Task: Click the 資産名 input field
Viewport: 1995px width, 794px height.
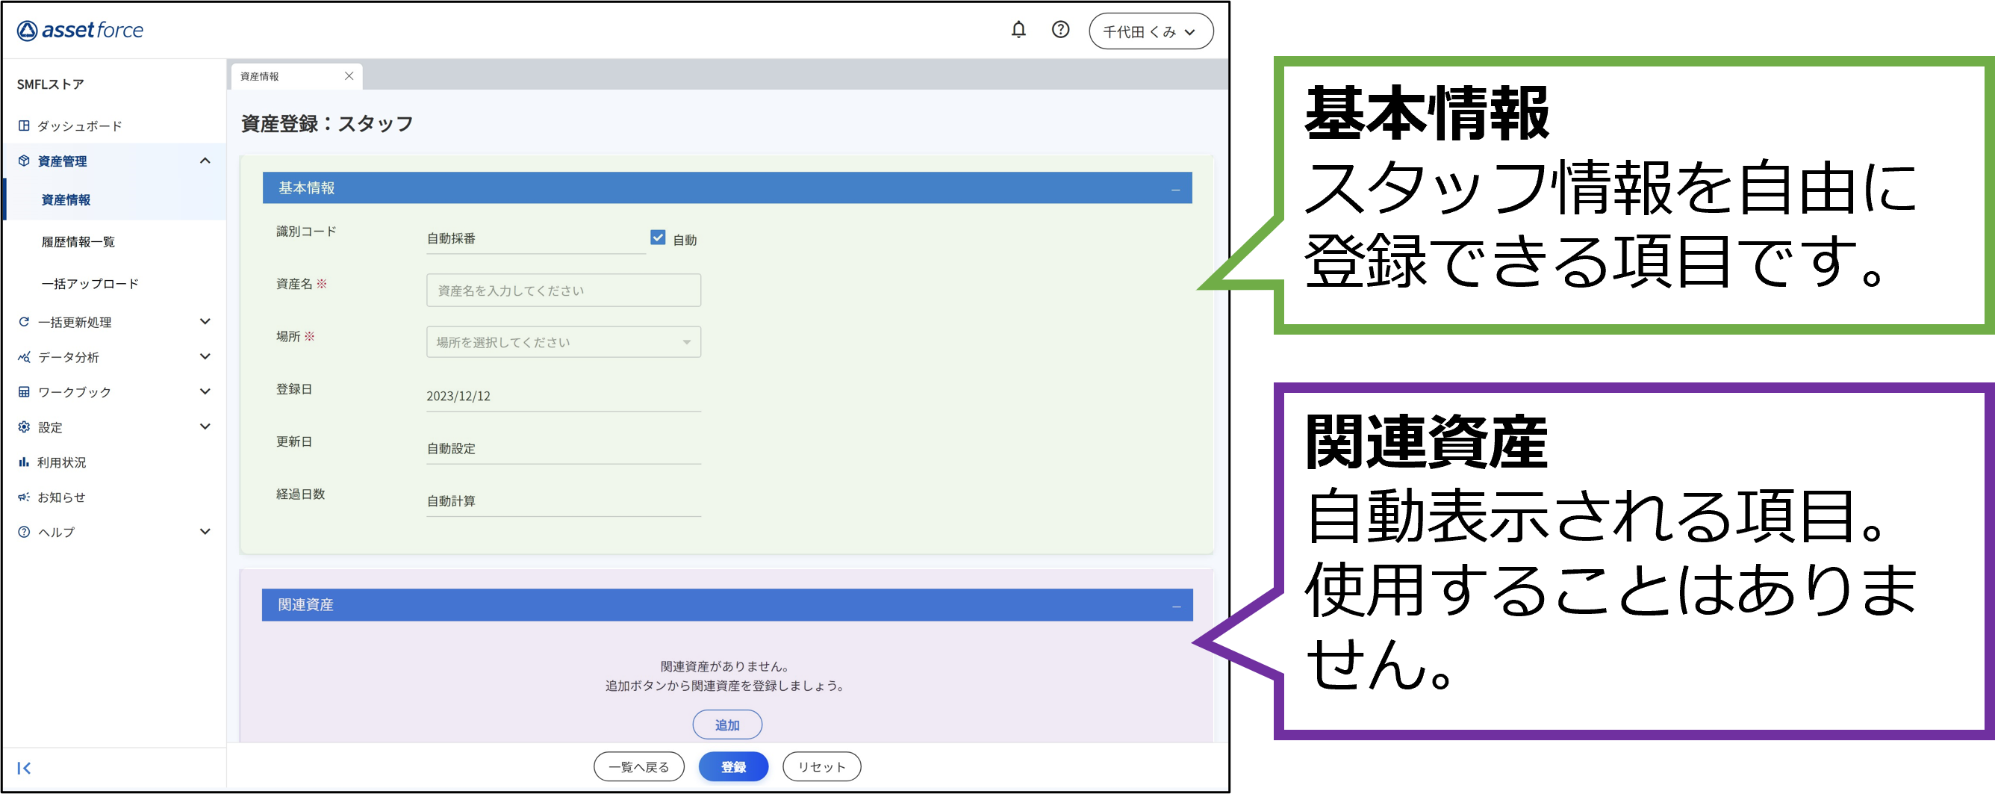Action: 563,291
